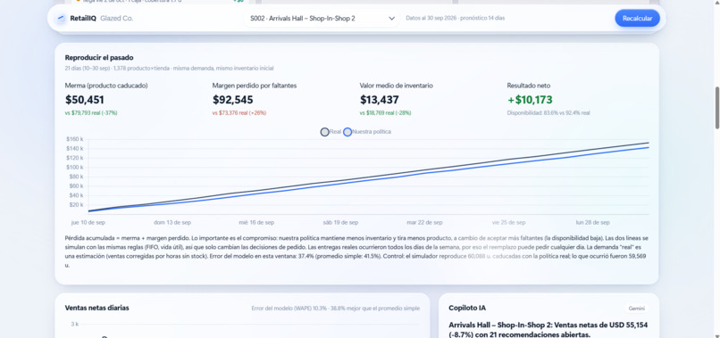Select the RetailIQ brand name
Screen dimensions: 720x338
coord(83,19)
